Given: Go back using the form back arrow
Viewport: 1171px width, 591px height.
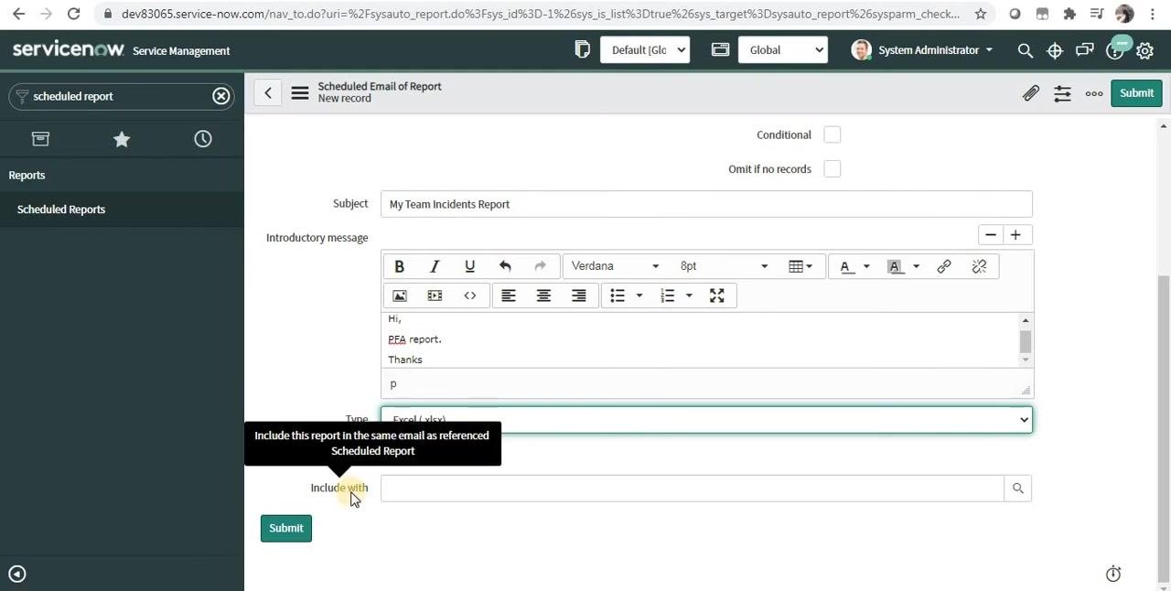Looking at the screenshot, I should (x=268, y=92).
